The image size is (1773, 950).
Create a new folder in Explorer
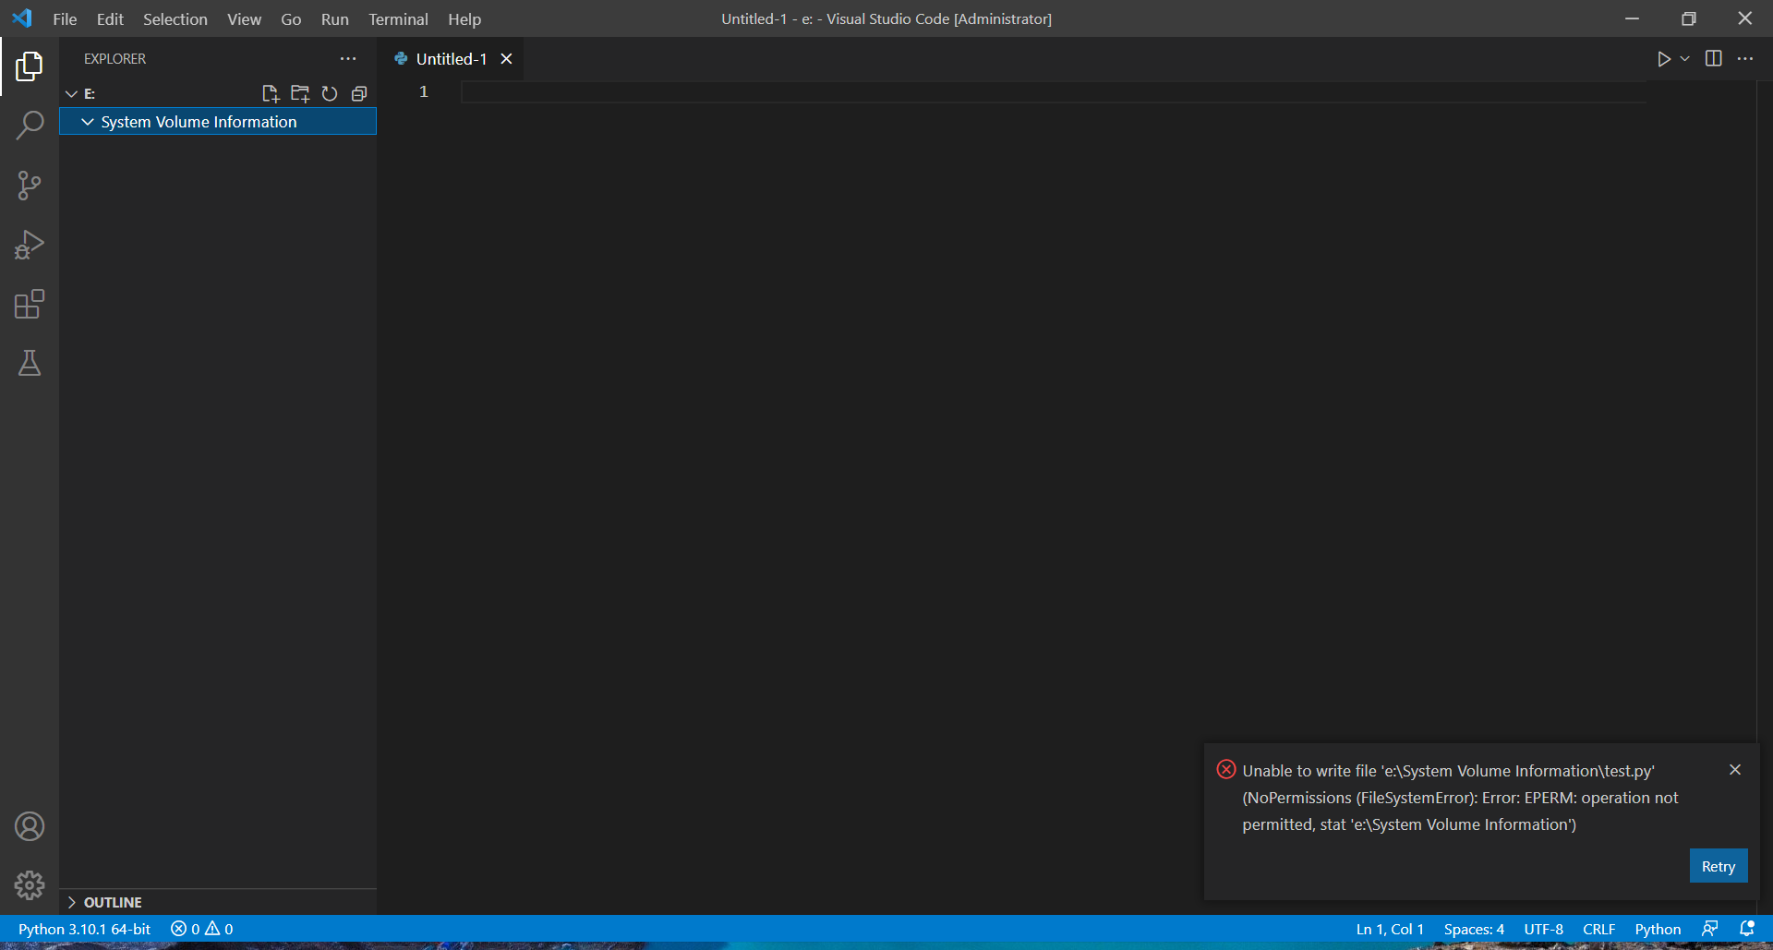tap(300, 93)
